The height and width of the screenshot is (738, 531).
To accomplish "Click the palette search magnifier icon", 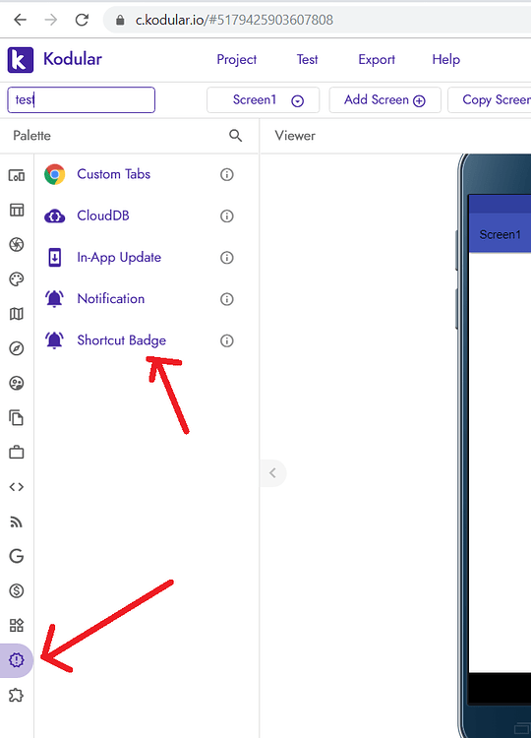I will 236,136.
